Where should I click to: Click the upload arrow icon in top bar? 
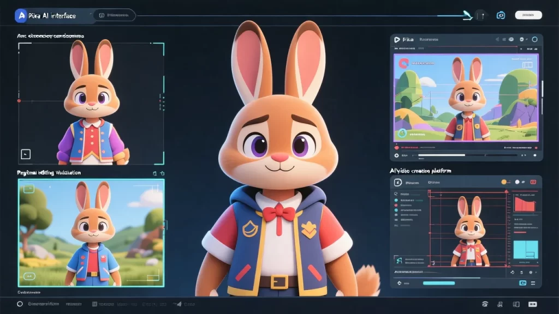coord(481,16)
